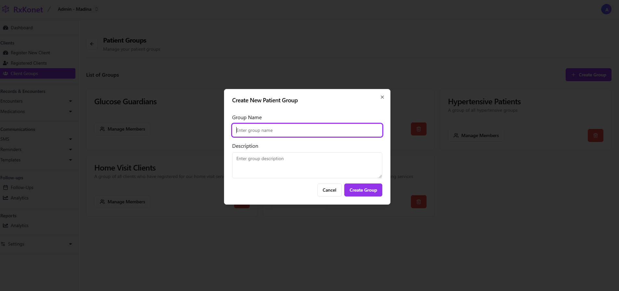Click into the group description textarea
This screenshot has height=291, width=619.
(307, 165)
